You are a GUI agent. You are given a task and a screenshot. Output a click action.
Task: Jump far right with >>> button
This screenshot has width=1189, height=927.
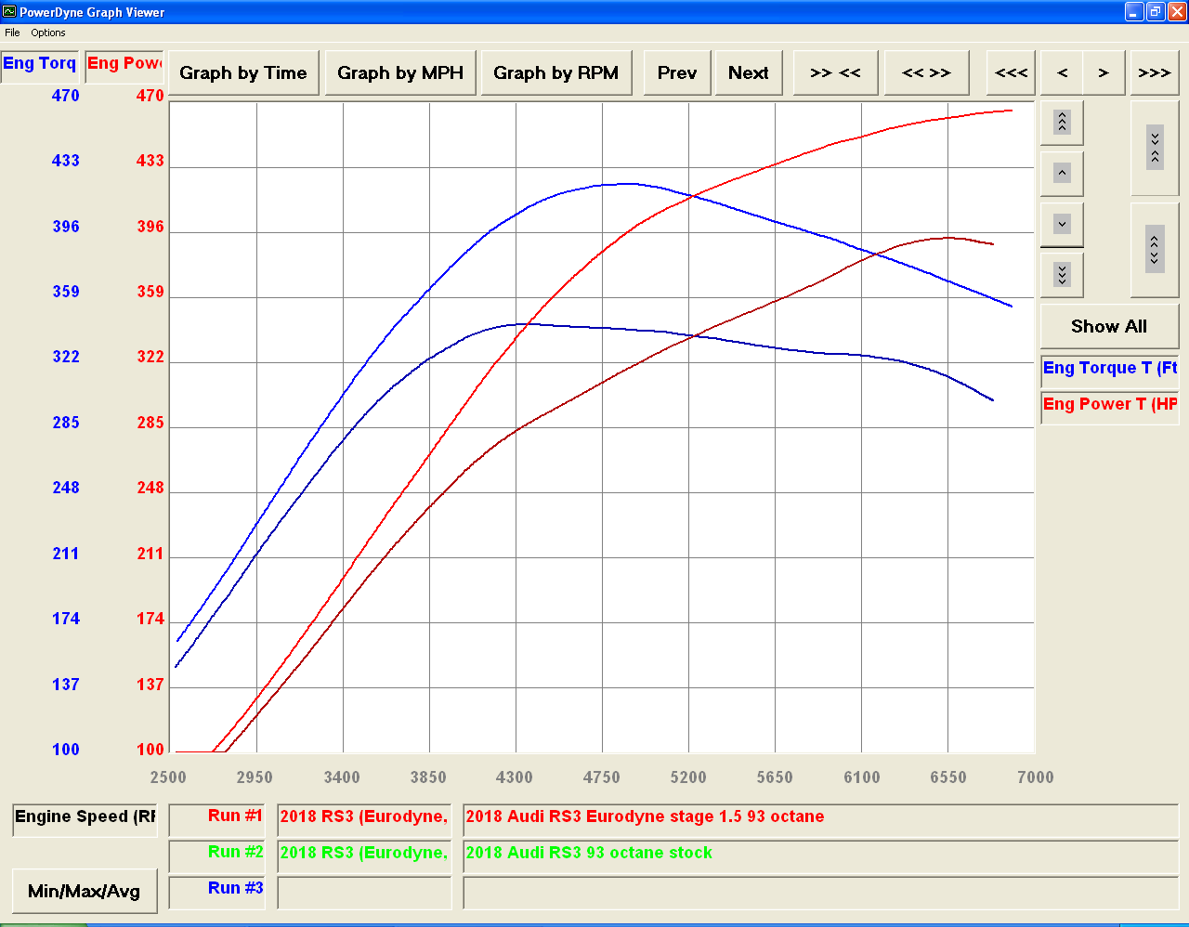coord(1155,72)
